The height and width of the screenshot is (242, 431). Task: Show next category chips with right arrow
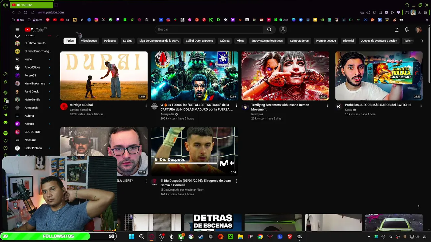tap(422, 41)
